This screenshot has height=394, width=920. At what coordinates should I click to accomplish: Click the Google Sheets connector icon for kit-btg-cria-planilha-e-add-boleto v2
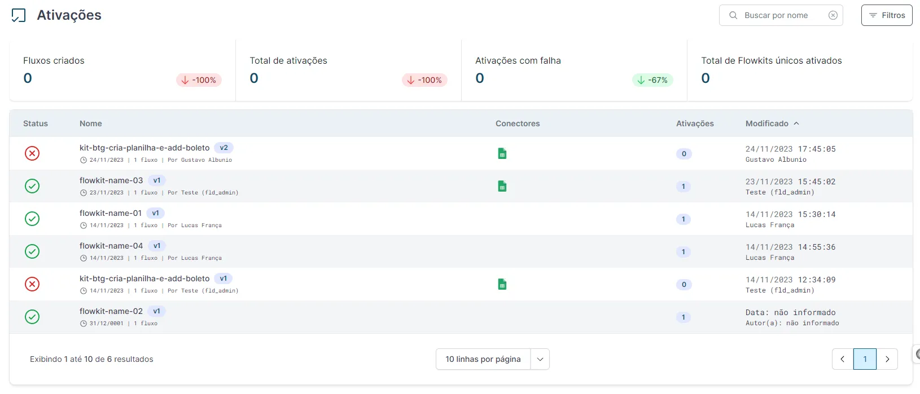pos(502,153)
